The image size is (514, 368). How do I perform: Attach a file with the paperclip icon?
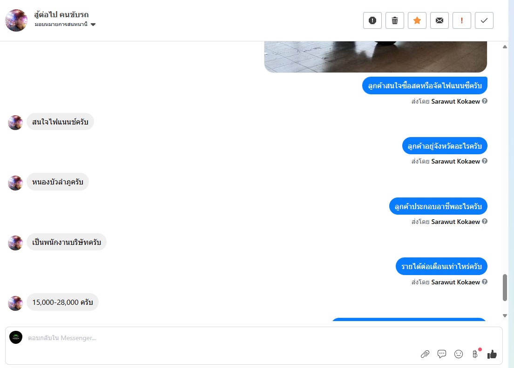[425, 354]
